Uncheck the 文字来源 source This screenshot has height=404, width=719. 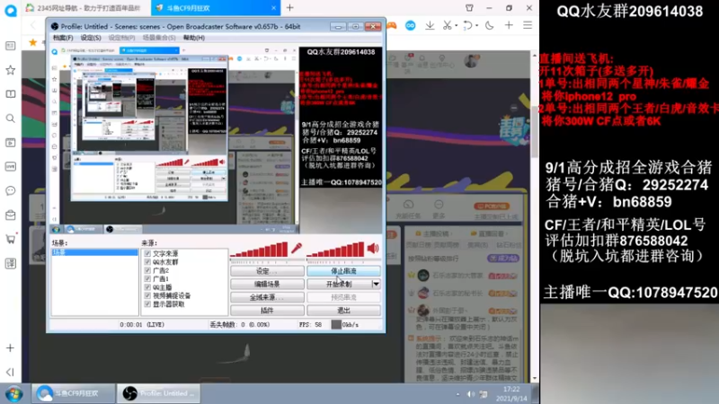pyautogui.click(x=147, y=253)
